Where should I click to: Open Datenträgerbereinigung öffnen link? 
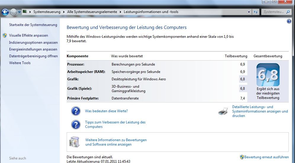33,56
